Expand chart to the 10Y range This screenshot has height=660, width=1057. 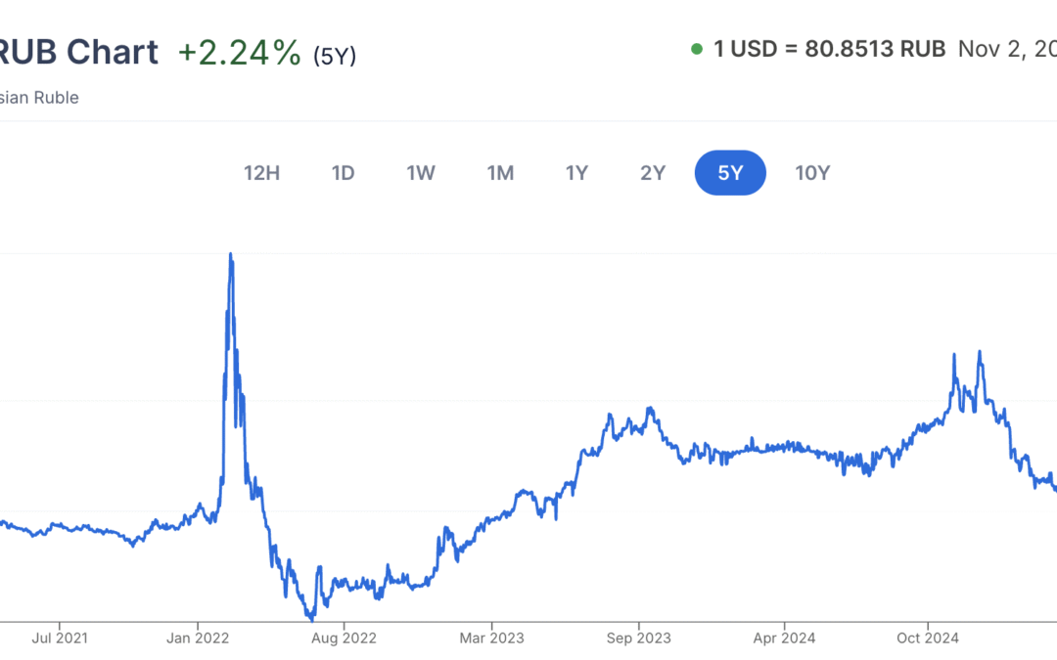tap(812, 173)
